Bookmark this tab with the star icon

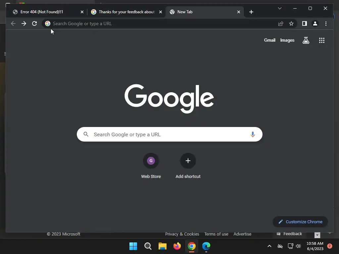[291, 23]
